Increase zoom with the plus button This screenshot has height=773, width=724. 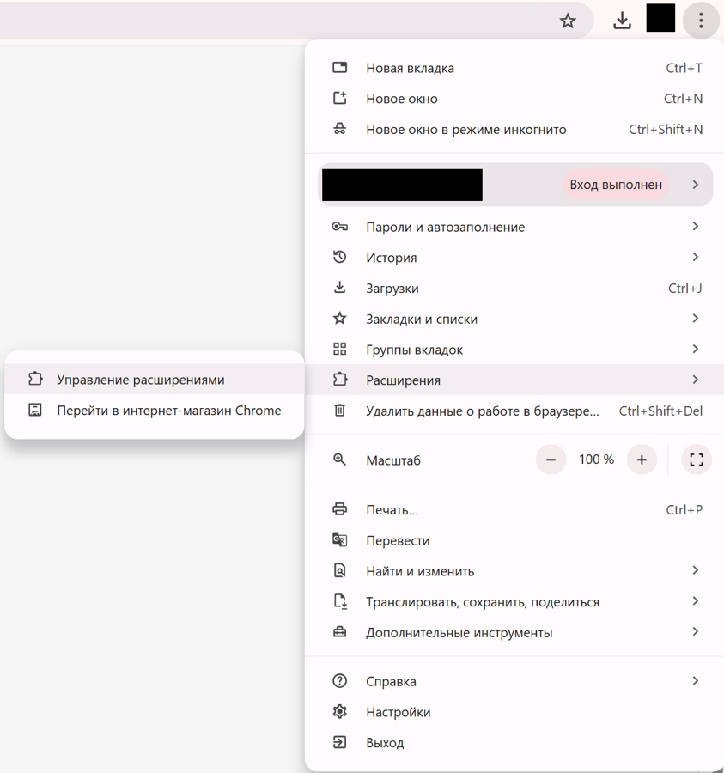click(x=642, y=460)
